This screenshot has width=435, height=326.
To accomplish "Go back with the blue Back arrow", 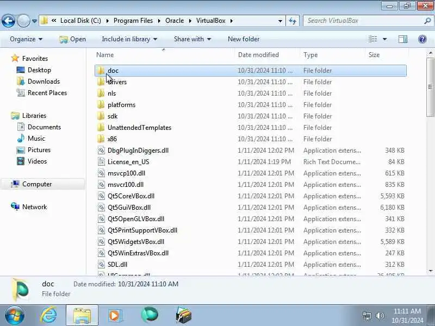I will click(x=8, y=21).
